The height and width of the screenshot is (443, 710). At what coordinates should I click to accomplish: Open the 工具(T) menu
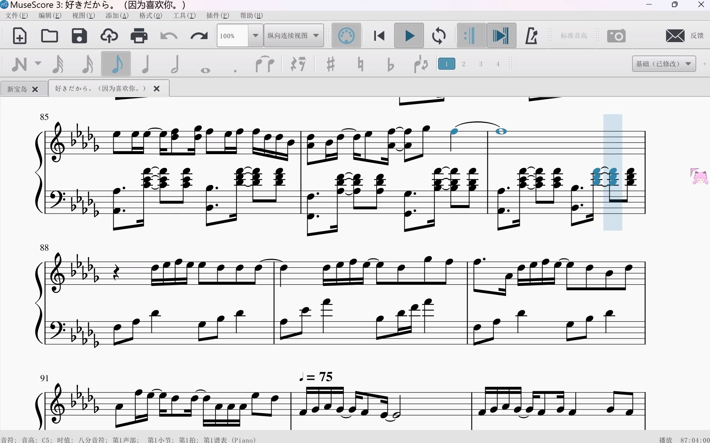pos(184,15)
